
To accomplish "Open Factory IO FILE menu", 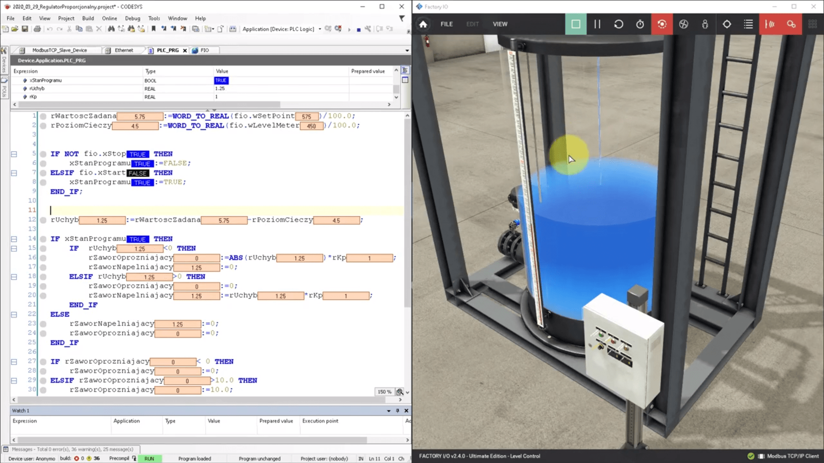I will (x=446, y=24).
